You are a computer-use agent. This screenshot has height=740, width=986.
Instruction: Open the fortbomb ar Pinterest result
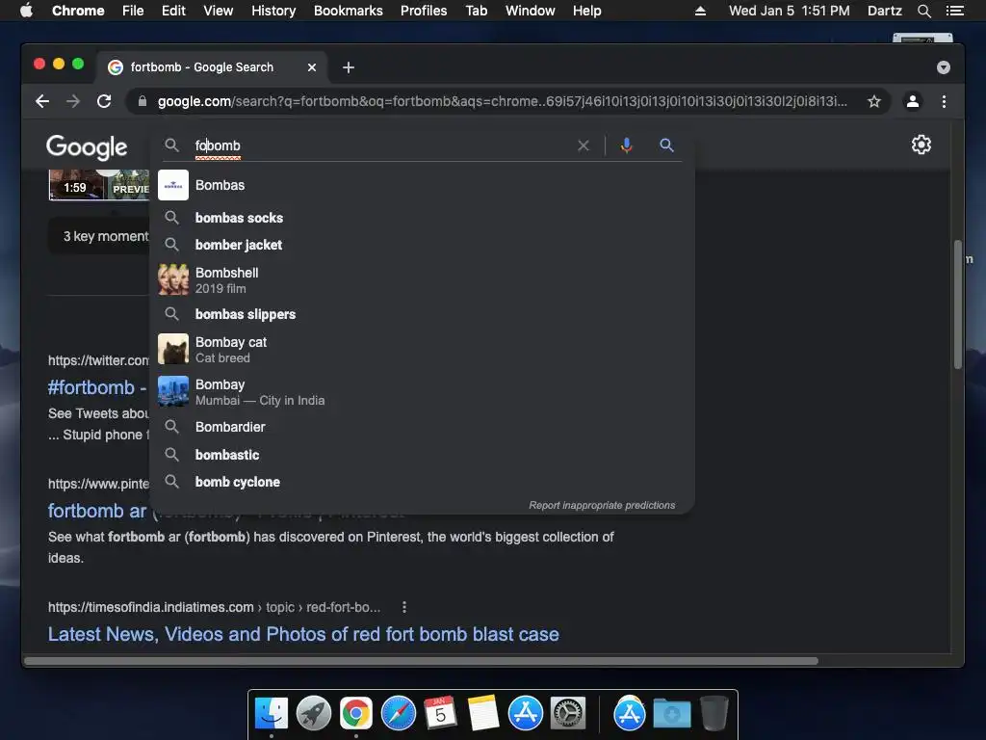click(97, 511)
